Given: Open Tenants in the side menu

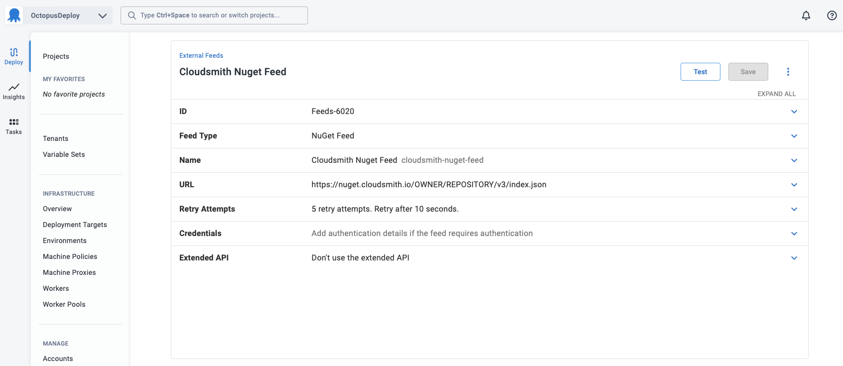Looking at the screenshot, I should [56, 138].
